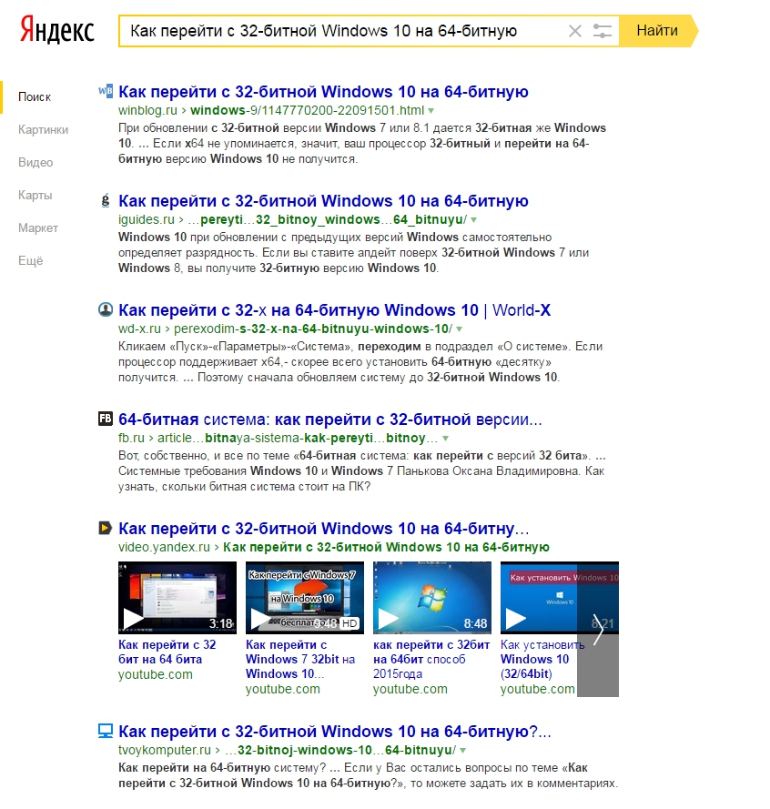
Task: Show next videos with carousel arrow
Action: tap(598, 629)
